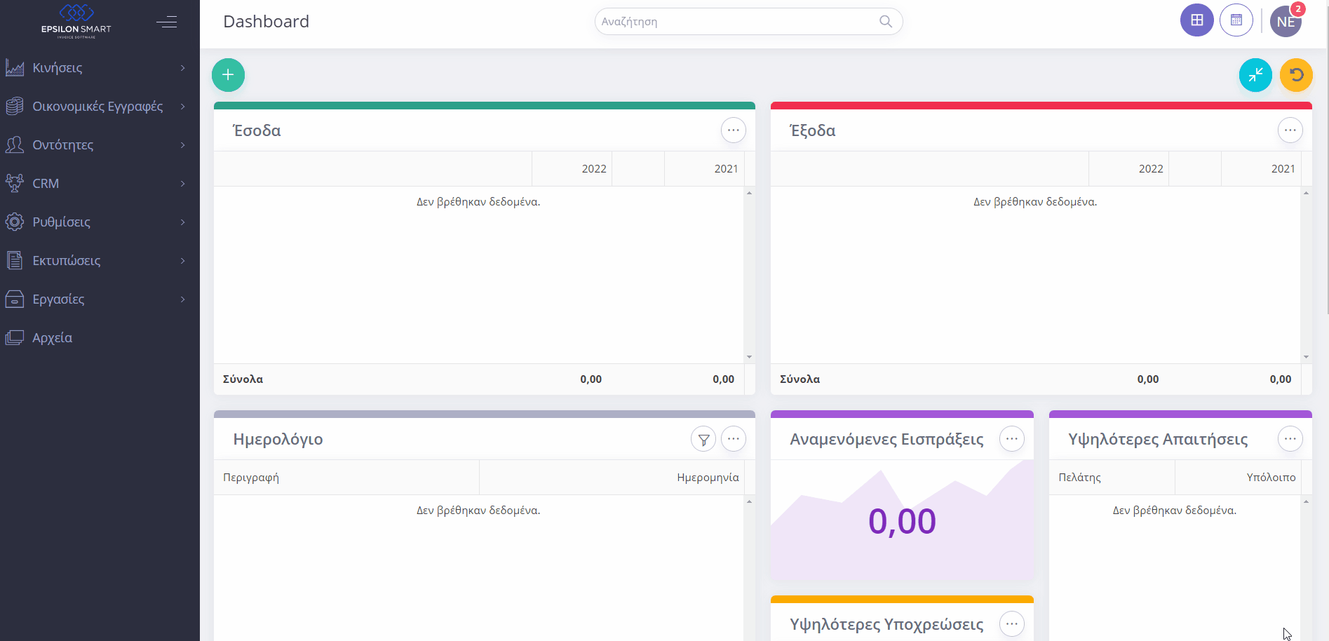Expand the Κινήσεις menu
Screen dimensions: 1329x641
click(x=100, y=67)
